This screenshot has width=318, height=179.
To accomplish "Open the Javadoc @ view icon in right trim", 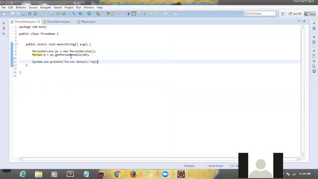I will coord(314,61).
